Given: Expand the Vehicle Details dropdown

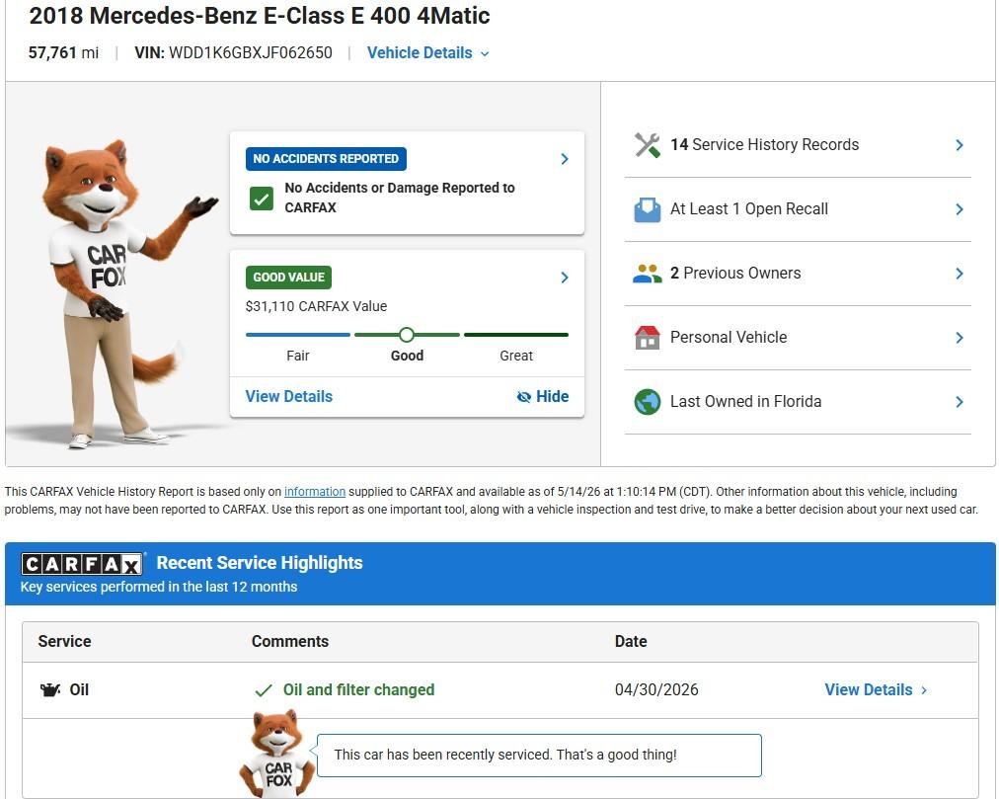Looking at the screenshot, I should tap(428, 53).
